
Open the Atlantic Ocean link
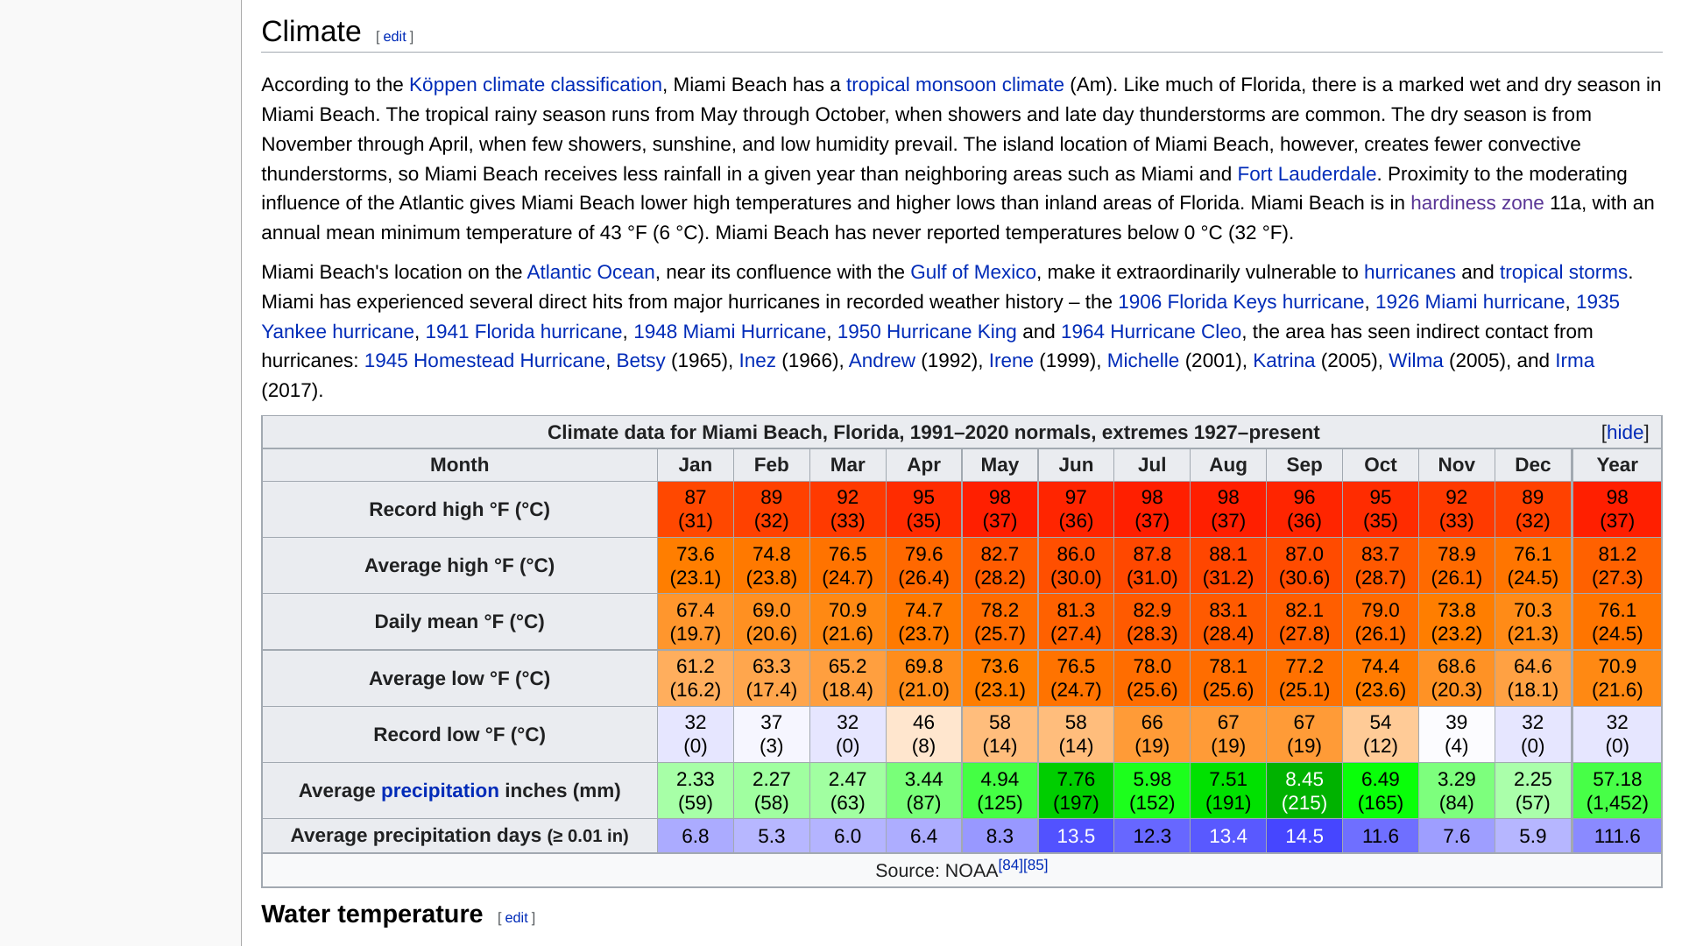(590, 272)
